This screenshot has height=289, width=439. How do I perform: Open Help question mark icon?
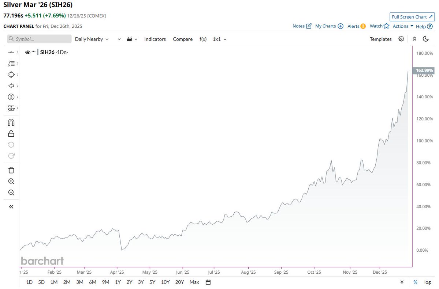click(x=430, y=27)
